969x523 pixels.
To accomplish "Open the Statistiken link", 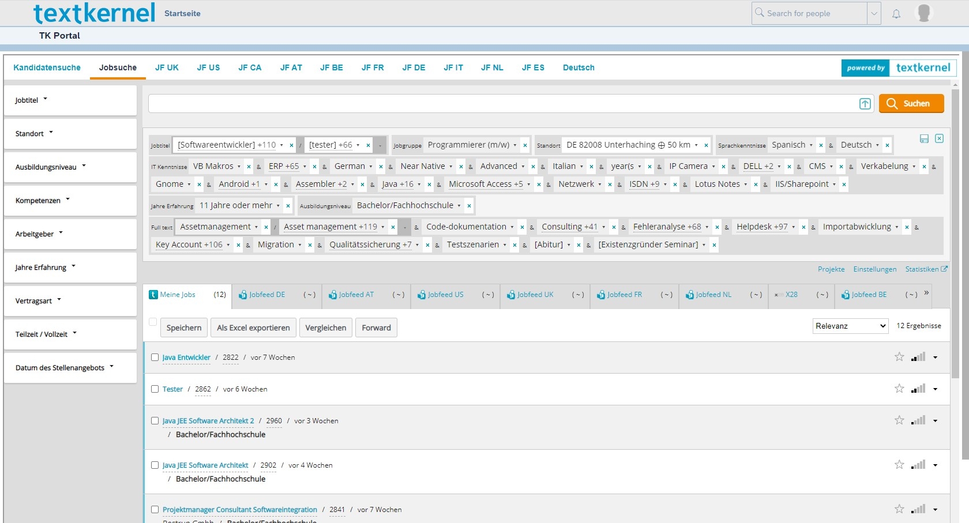I will tap(926, 269).
